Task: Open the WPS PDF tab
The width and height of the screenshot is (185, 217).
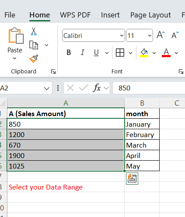Action: [x=75, y=15]
